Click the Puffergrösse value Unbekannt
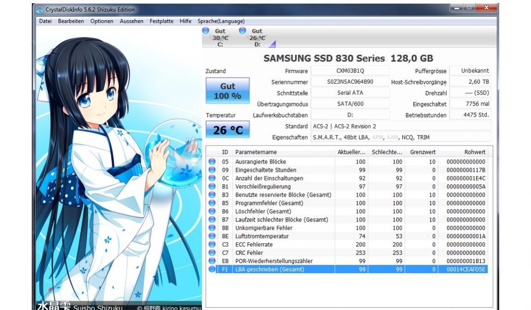This screenshot has width=531, height=310. (471, 70)
